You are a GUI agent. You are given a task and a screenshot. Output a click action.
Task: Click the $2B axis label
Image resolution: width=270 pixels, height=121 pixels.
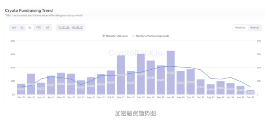(x=13, y=81)
